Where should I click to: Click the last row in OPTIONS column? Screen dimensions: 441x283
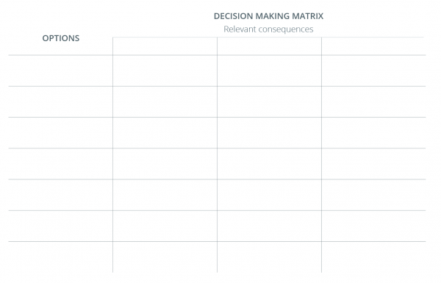(60, 257)
